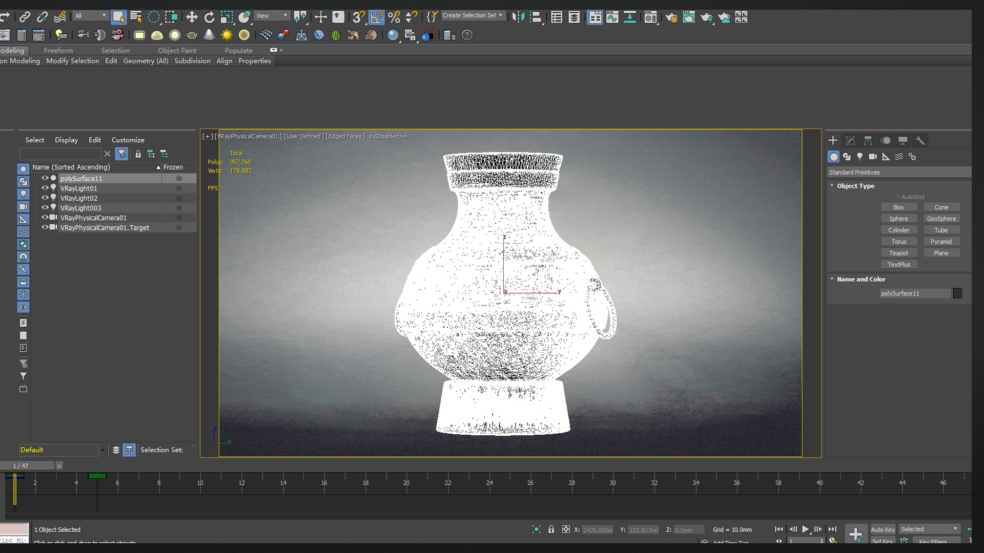Switch to the Motion command panel tab
This screenshot has height=553, width=984.
(x=886, y=140)
